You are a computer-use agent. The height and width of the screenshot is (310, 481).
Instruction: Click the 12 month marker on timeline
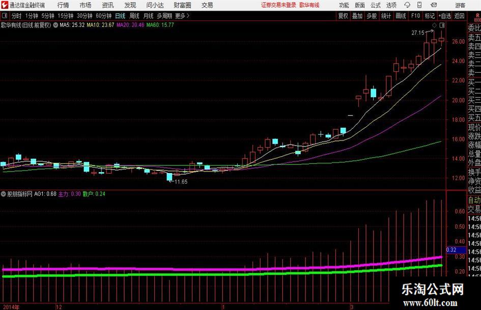pos(59,307)
